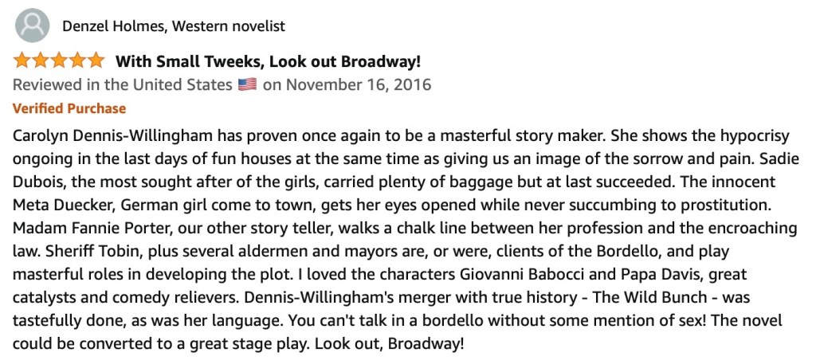This screenshot has width=816, height=364.
Task: Click the first star in the rating
Action: tap(22, 61)
